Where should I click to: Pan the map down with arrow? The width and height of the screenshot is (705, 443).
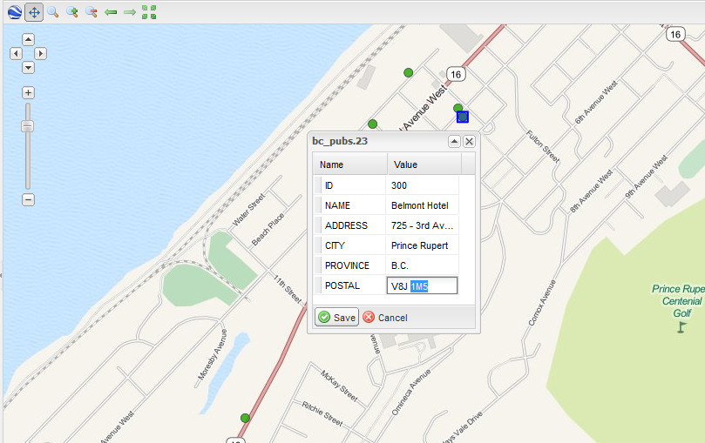pyautogui.click(x=28, y=67)
